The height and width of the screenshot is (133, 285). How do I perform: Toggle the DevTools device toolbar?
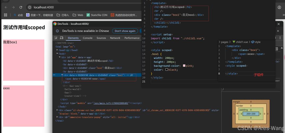tap(62, 38)
